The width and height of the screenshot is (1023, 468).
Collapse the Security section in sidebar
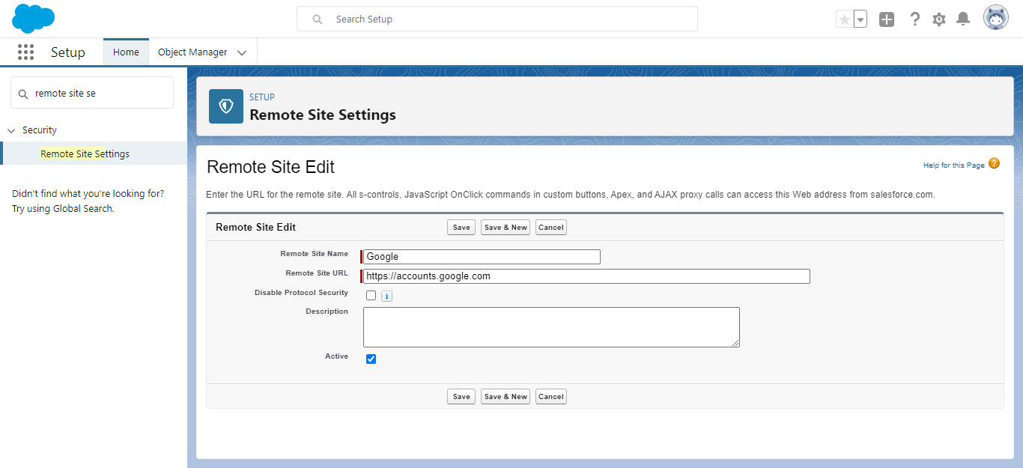[x=11, y=130]
